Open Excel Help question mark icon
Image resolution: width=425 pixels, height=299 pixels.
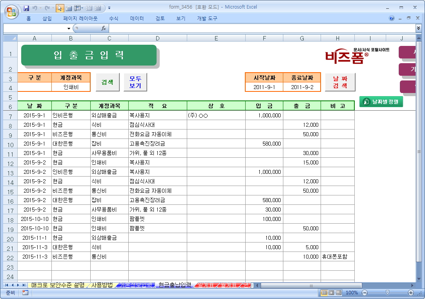[392, 18]
